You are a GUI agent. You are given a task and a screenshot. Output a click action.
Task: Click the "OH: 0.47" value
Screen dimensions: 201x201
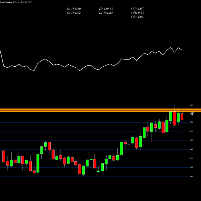138,13
